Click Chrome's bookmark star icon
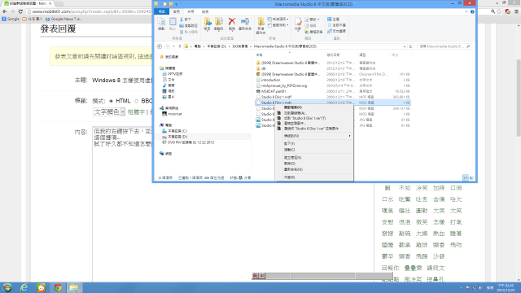This screenshot has height=293, width=521. 499,11
